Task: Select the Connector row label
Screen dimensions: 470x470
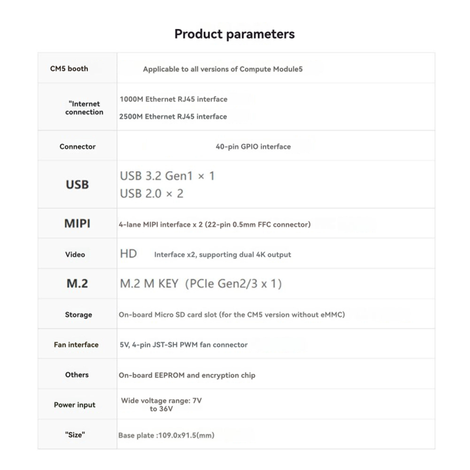Action: pyautogui.click(x=78, y=147)
